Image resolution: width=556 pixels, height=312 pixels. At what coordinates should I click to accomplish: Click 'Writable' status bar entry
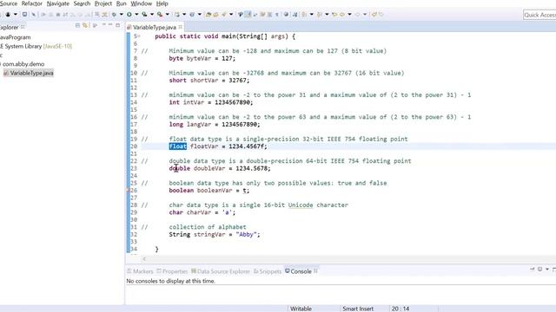pyautogui.click(x=301, y=309)
